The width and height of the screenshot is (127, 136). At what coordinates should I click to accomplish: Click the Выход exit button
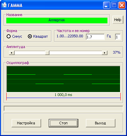pyautogui.click(x=100, y=123)
